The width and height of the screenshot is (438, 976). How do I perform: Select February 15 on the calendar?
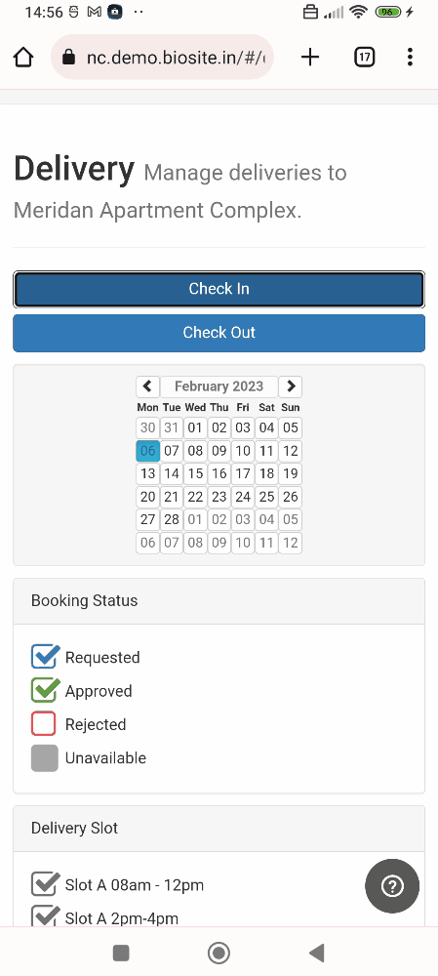pos(195,473)
